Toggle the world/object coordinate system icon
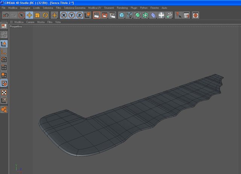 pyautogui.click(x=87, y=15)
